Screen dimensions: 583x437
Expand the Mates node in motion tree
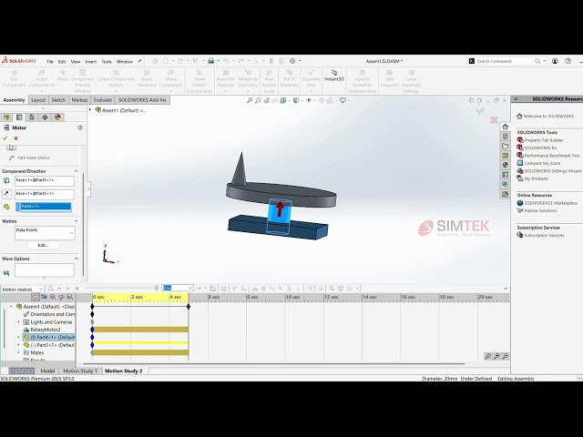click(18, 352)
